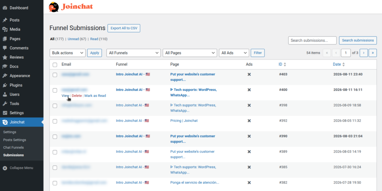Image resolution: width=382 pixels, height=191 pixels.
Task: Click the ID #390 cell
Action: pos(283,136)
